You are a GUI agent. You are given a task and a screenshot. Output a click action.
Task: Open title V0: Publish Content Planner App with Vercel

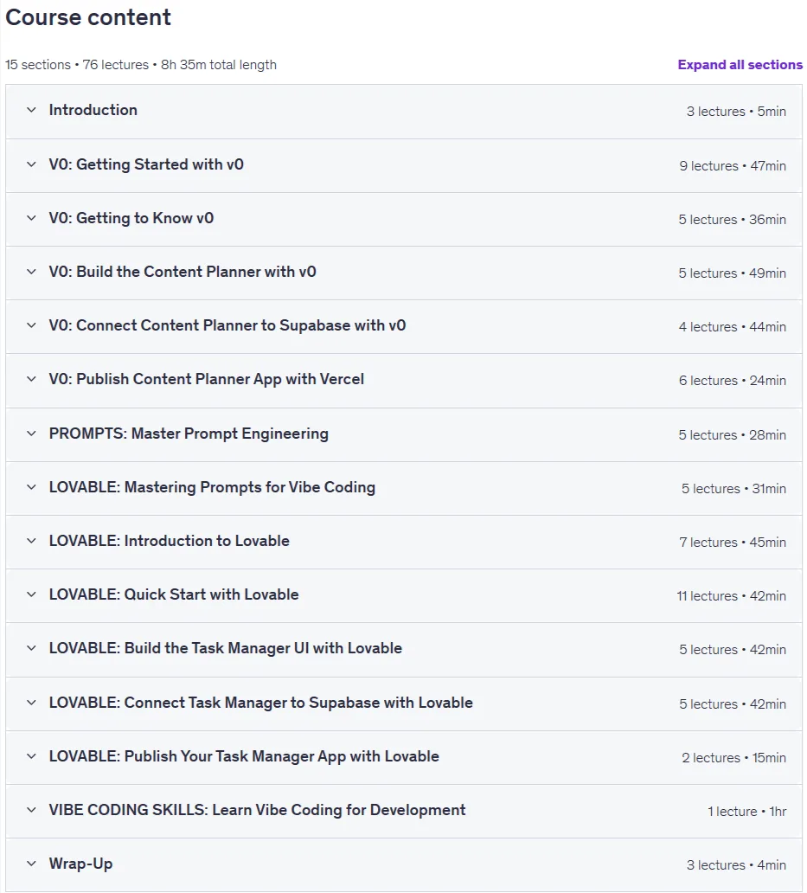coord(207,379)
